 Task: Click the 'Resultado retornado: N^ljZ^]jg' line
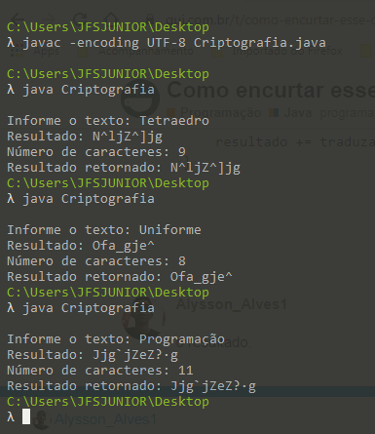click(124, 168)
